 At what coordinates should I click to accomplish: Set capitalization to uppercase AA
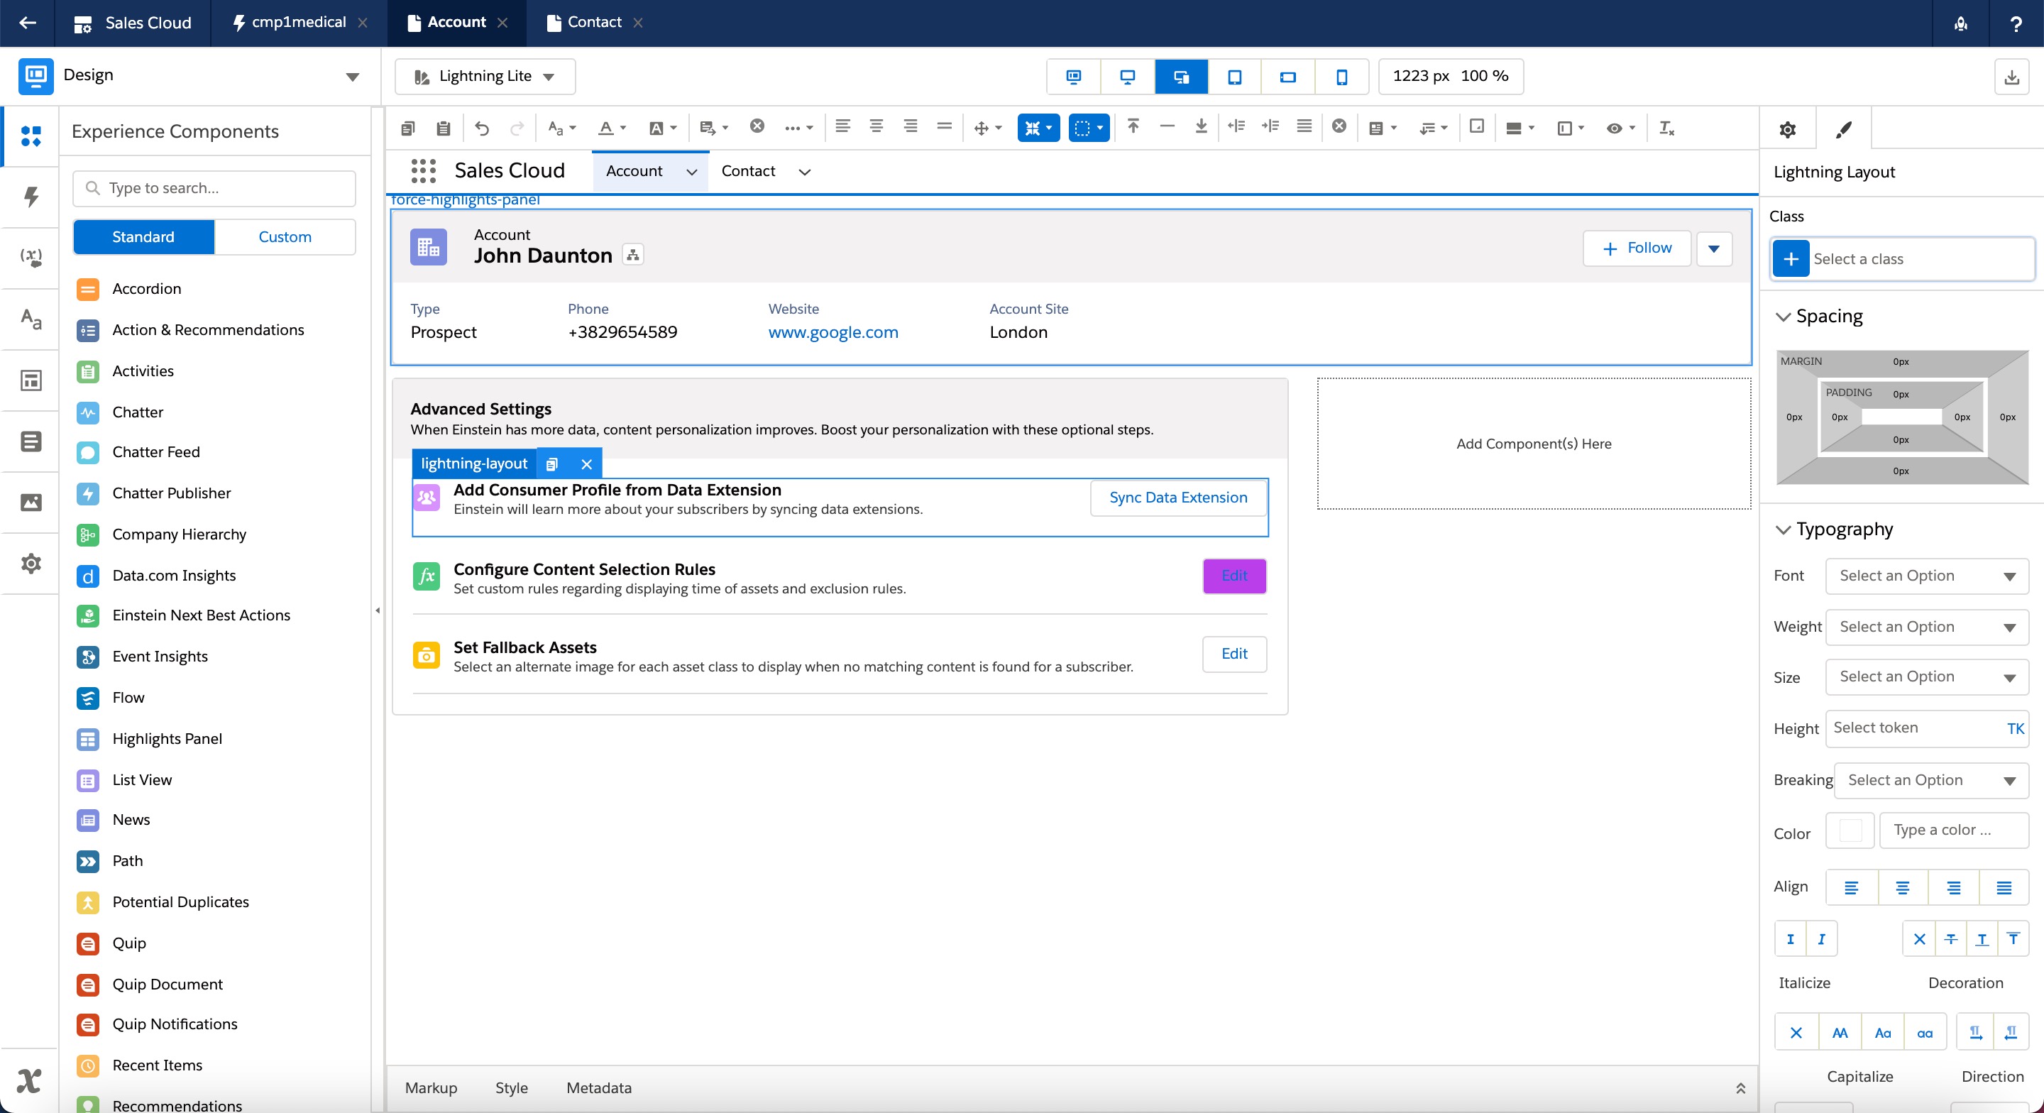1840,1033
